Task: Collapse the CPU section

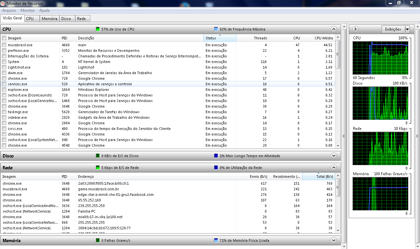Action: [x=334, y=29]
